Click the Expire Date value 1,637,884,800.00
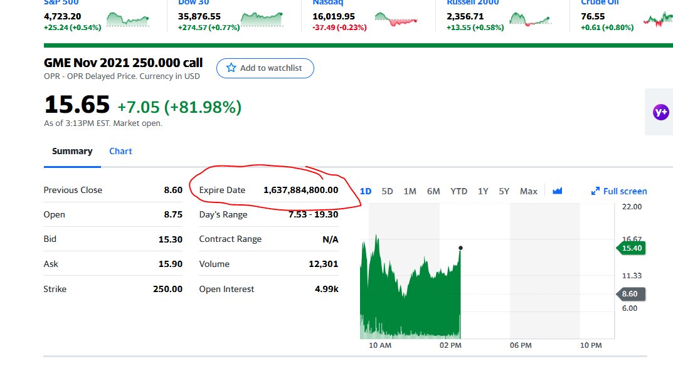This screenshot has height=371, width=673. click(x=300, y=190)
